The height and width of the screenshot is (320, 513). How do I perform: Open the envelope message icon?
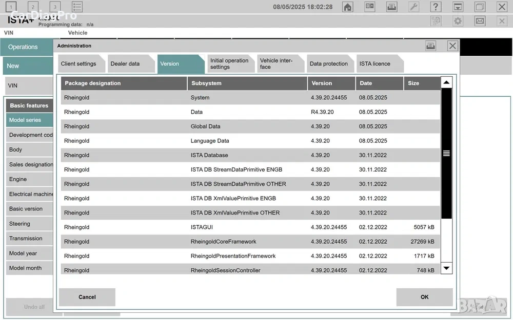tap(480, 21)
